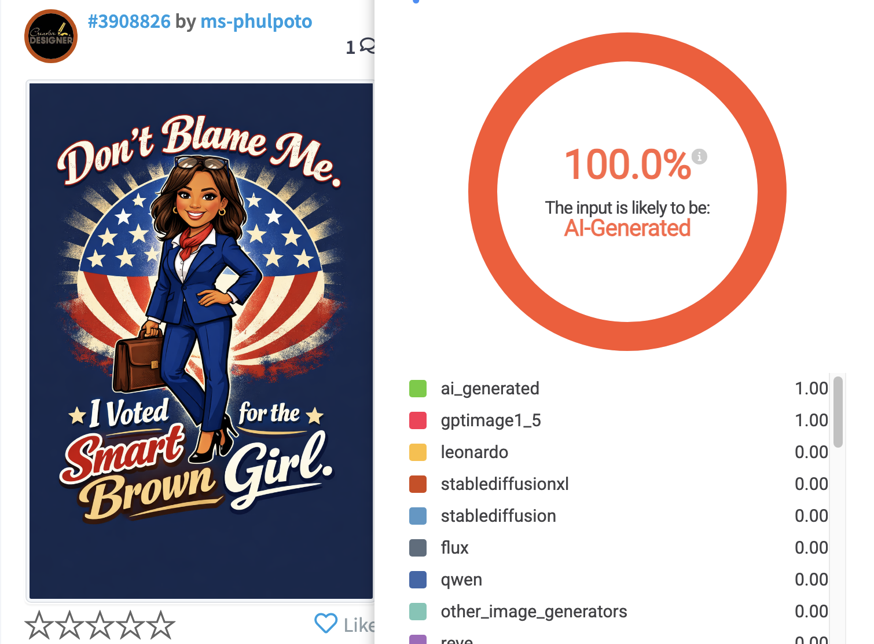Give the design a four star rating
The height and width of the screenshot is (644, 874).
(x=130, y=625)
